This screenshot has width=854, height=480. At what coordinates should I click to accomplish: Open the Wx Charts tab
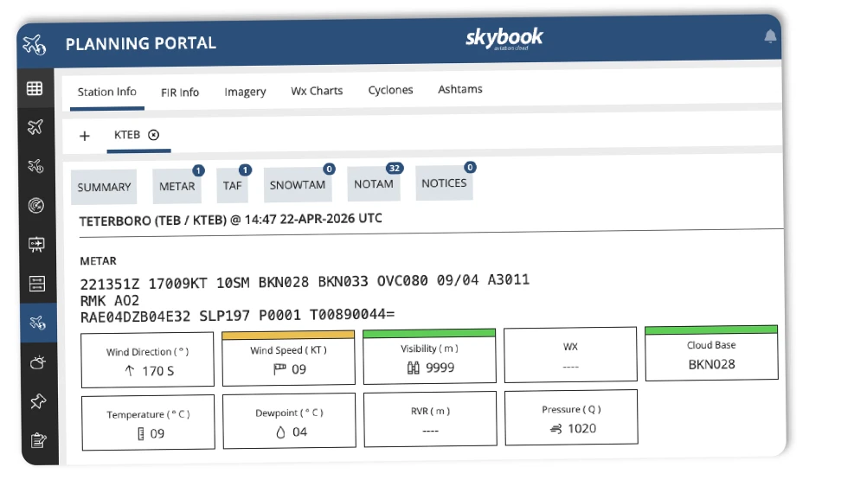click(317, 91)
